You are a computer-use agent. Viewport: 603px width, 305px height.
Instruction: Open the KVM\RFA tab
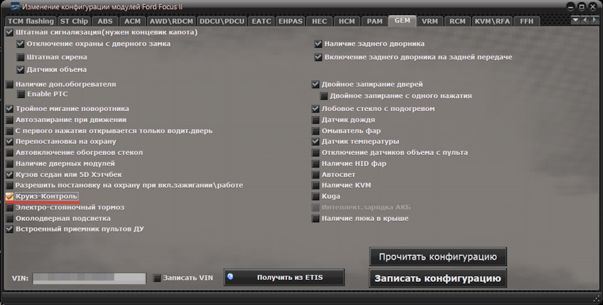tap(492, 21)
